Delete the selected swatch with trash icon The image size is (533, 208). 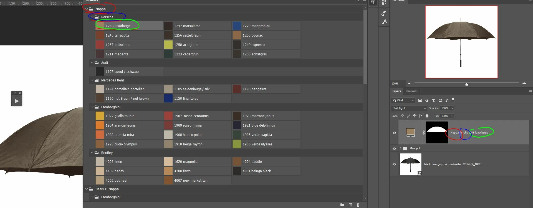click(358, 205)
